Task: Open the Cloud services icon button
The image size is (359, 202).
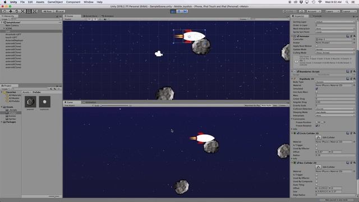Action: [x=302, y=11]
